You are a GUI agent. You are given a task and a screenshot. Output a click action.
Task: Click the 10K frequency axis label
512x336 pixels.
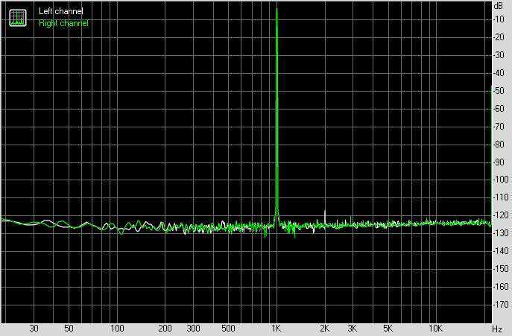[x=435, y=328]
